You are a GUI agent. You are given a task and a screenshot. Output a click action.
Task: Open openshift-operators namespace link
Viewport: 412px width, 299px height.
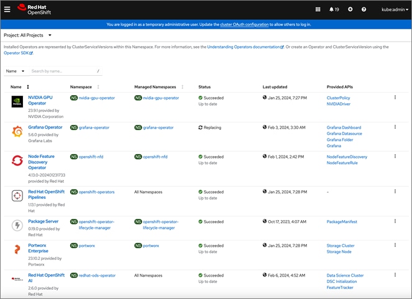point(96,192)
